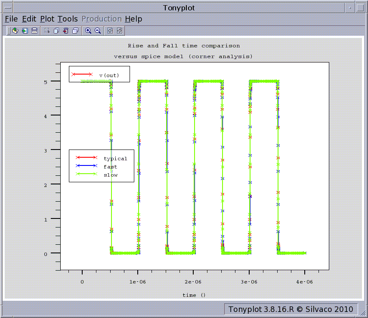Open the Production menu
The image size is (368, 318).
pyautogui.click(x=102, y=19)
